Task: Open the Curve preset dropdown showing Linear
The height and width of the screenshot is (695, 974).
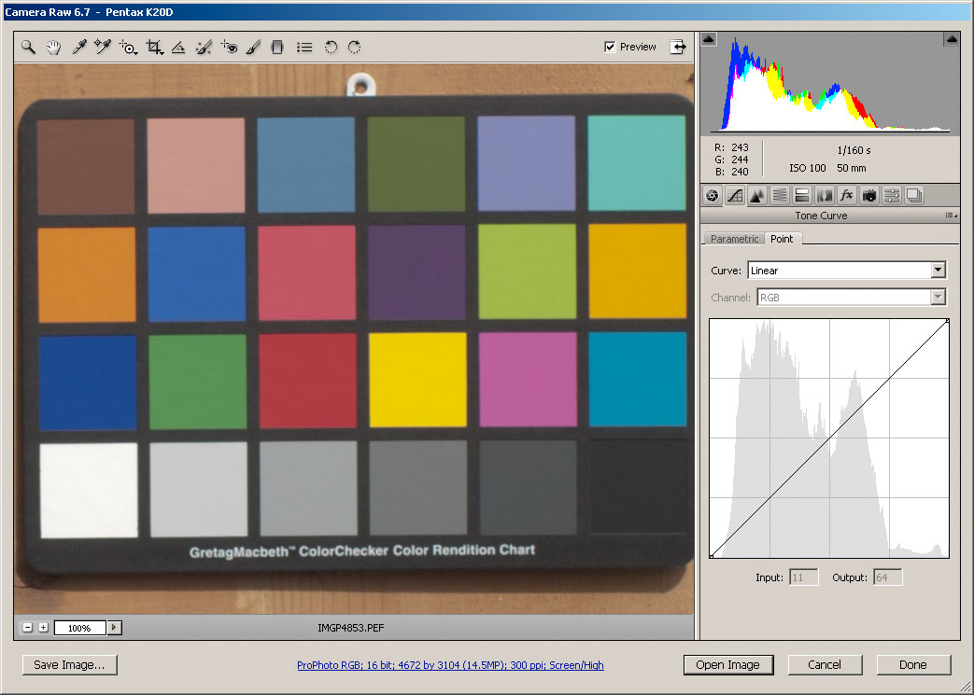Action: pos(847,271)
